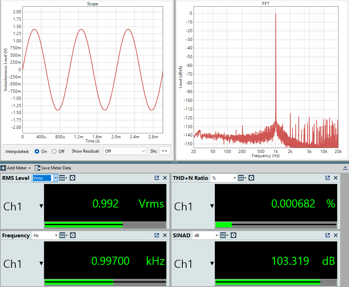
Task: Expand more scope options with >> button
Action: pos(165,151)
